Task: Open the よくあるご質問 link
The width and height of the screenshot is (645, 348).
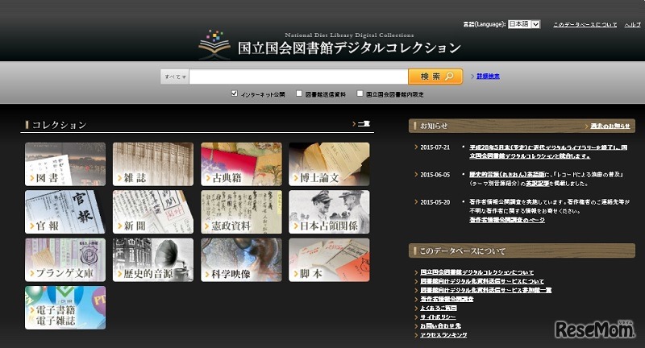Action: (439, 309)
